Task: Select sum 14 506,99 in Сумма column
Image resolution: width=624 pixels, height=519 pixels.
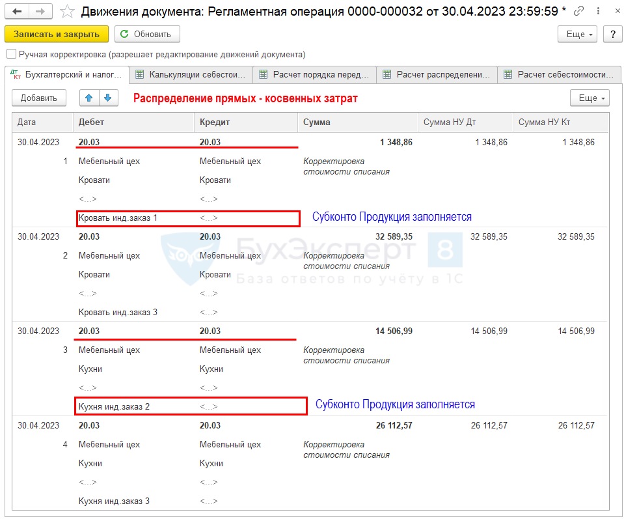Action: (x=394, y=331)
